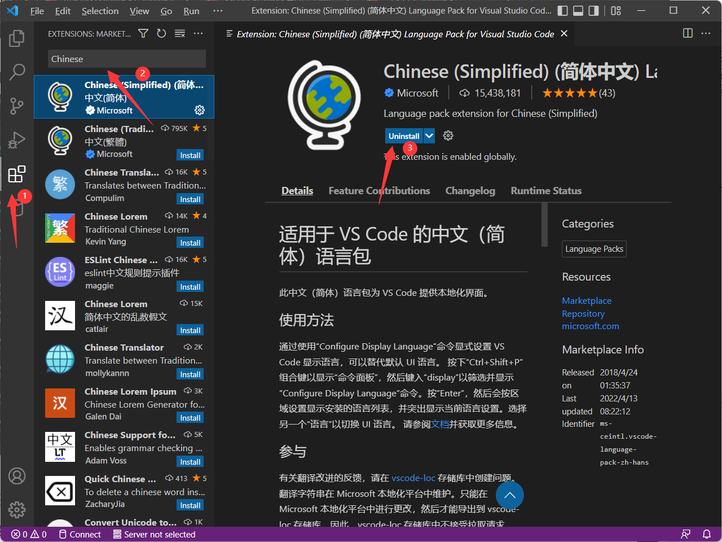Switch to the Runtime Status tab

click(x=546, y=191)
